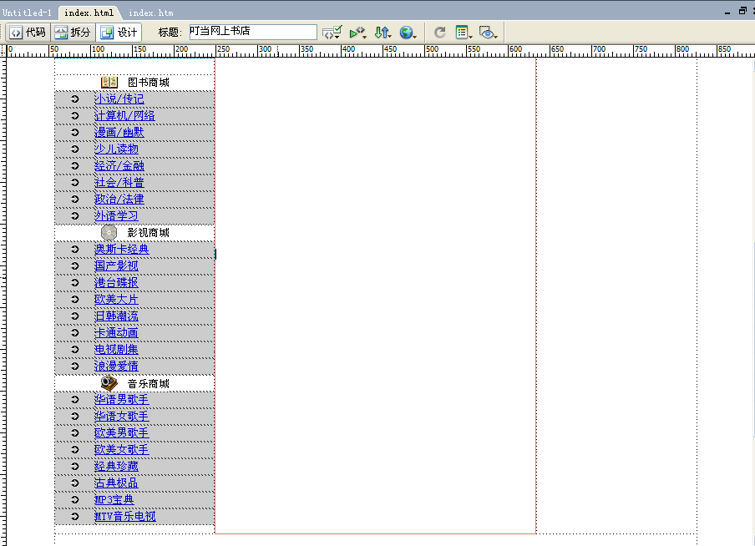755x546 pixels.
Task: Open the view options menu icon
Action: 464,33
